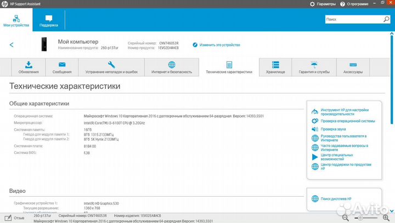395x223 pixels.
Task: Click the zoom in magnifier icon
Action: (x=386, y=218)
